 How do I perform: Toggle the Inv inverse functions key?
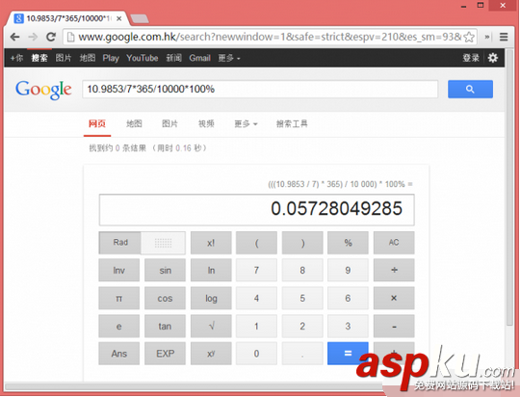tap(119, 270)
